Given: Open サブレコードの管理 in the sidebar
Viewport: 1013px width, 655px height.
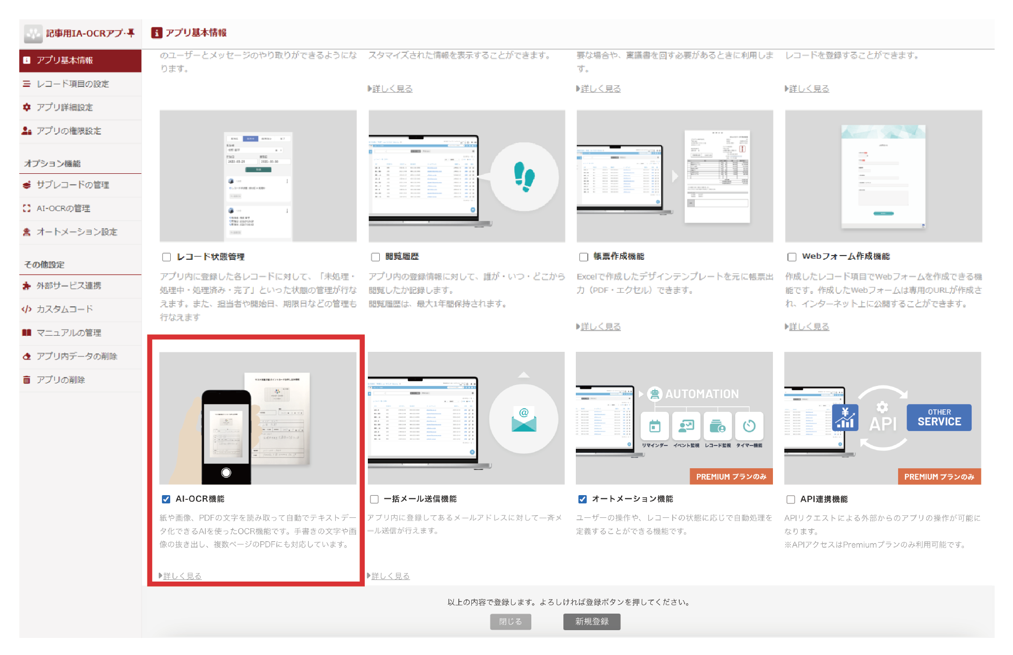Looking at the screenshot, I should pyautogui.click(x=72, y=185).
